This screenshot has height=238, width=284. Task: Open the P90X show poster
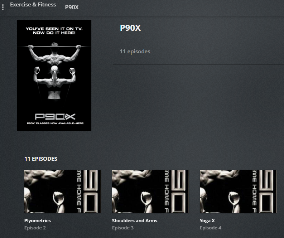(54, 76)
